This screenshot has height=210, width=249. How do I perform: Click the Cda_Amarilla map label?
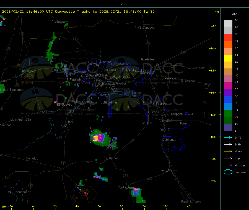[x=21, y=119]
